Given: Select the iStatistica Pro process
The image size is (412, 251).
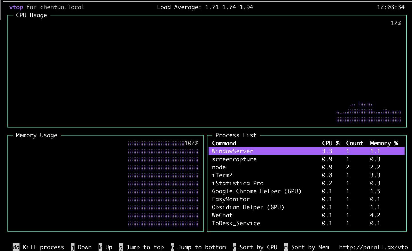Looking at the screenshot, I should pyautogui.click(x=238, y=183).
